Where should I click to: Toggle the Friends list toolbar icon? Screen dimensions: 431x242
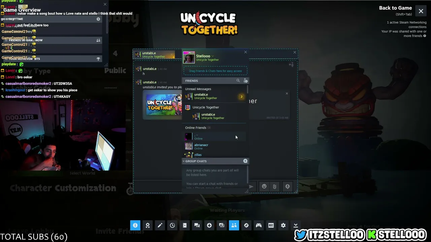point(234,225)
